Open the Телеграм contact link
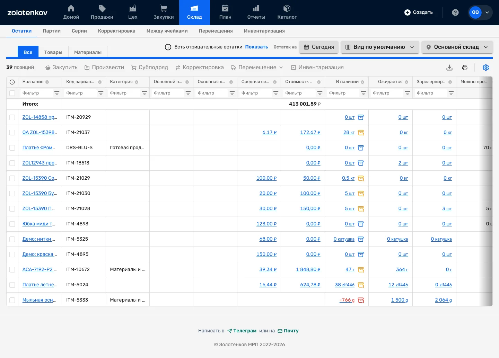The height and width of the screenshot is (358, 499). tap(242, 331)
